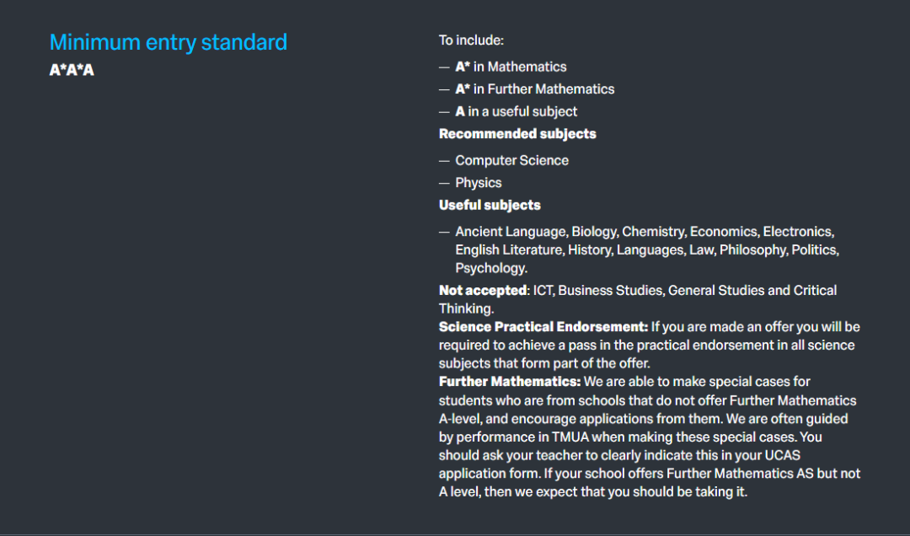The height and width of the screenshot is (536, 910).
Task: Click the 'Computer Science' list entry
Action: coord(512,160)
